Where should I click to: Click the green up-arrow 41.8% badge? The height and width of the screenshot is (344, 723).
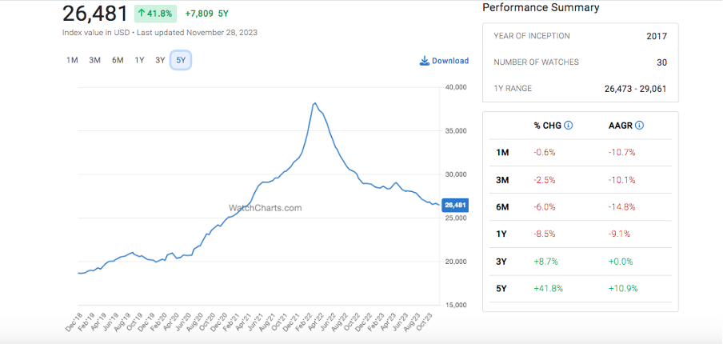click(155, 14)
